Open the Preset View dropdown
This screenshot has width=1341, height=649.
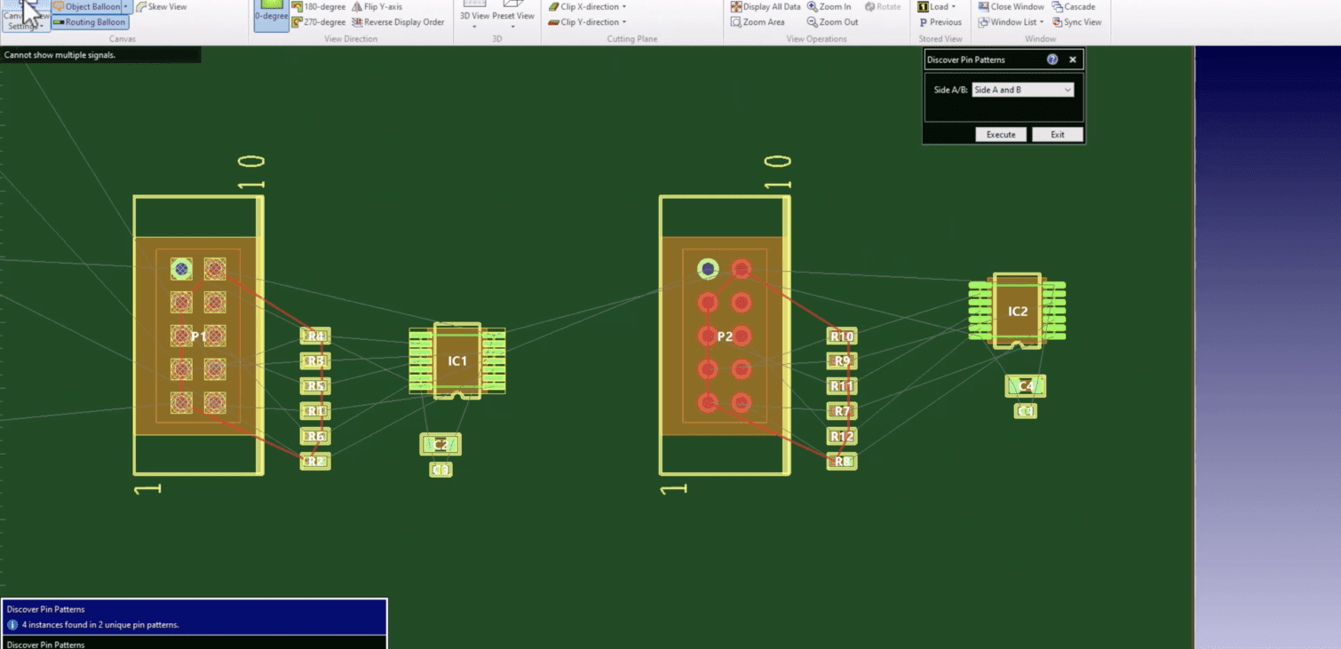[x=513, y=16]
